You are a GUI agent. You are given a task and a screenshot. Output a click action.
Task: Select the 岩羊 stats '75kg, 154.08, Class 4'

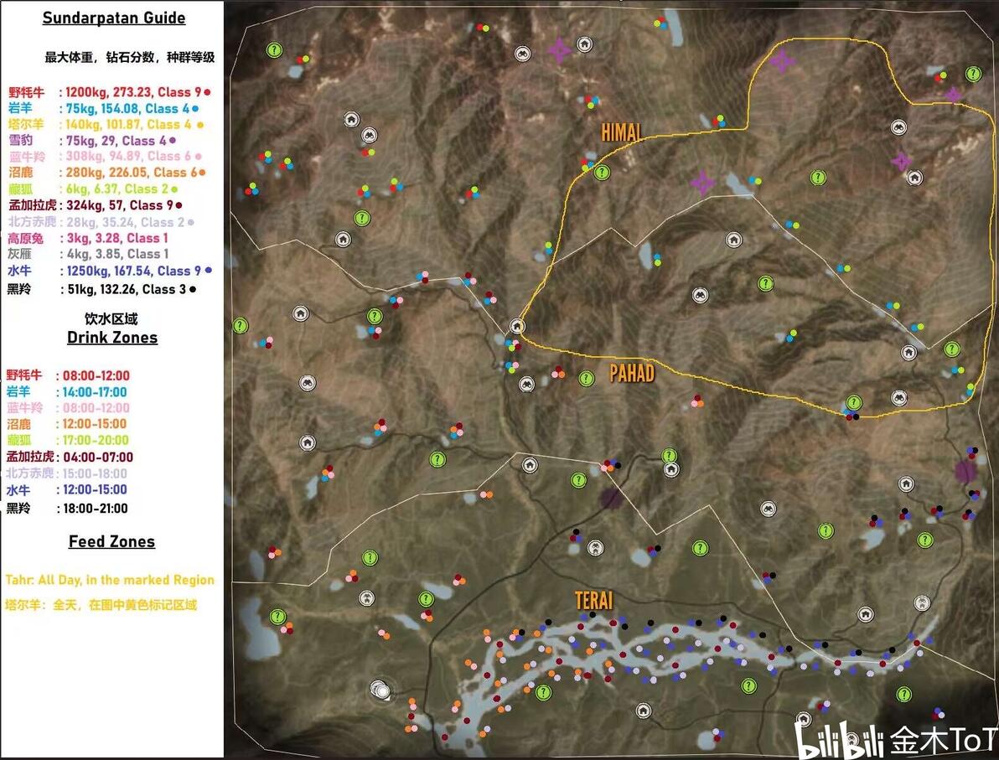[x=127, y=109]
